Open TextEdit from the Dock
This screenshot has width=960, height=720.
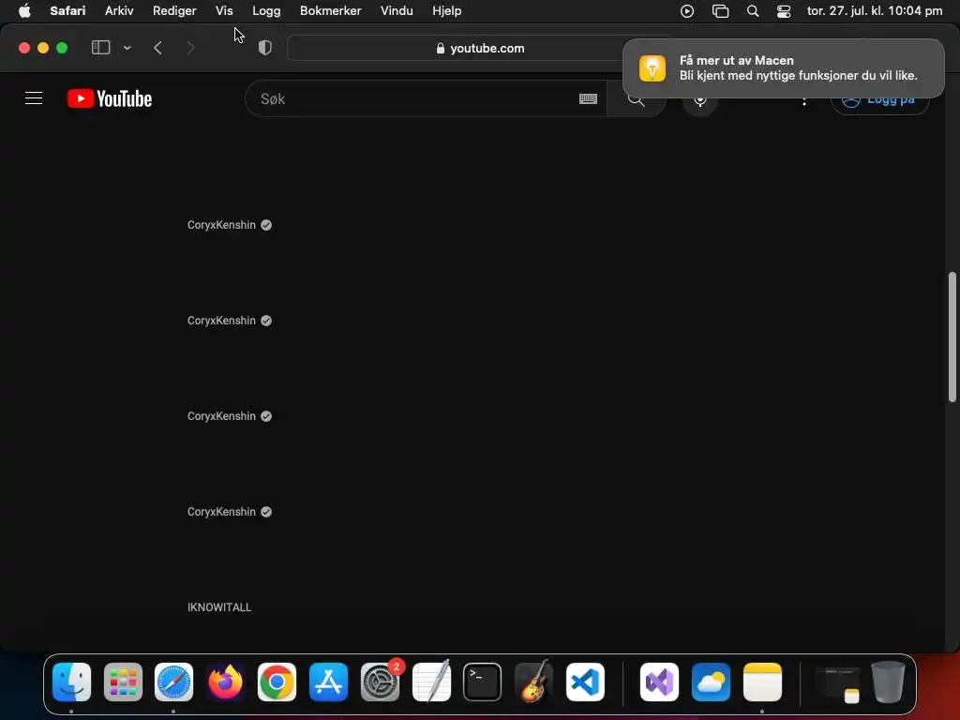point(431,682)
